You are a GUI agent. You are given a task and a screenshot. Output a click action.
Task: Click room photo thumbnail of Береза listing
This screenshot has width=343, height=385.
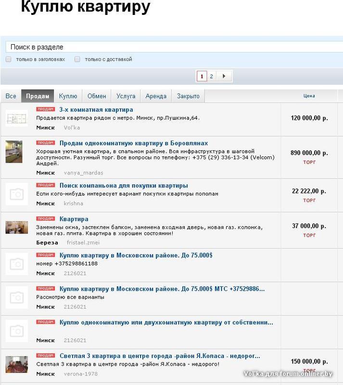(16, 227)
